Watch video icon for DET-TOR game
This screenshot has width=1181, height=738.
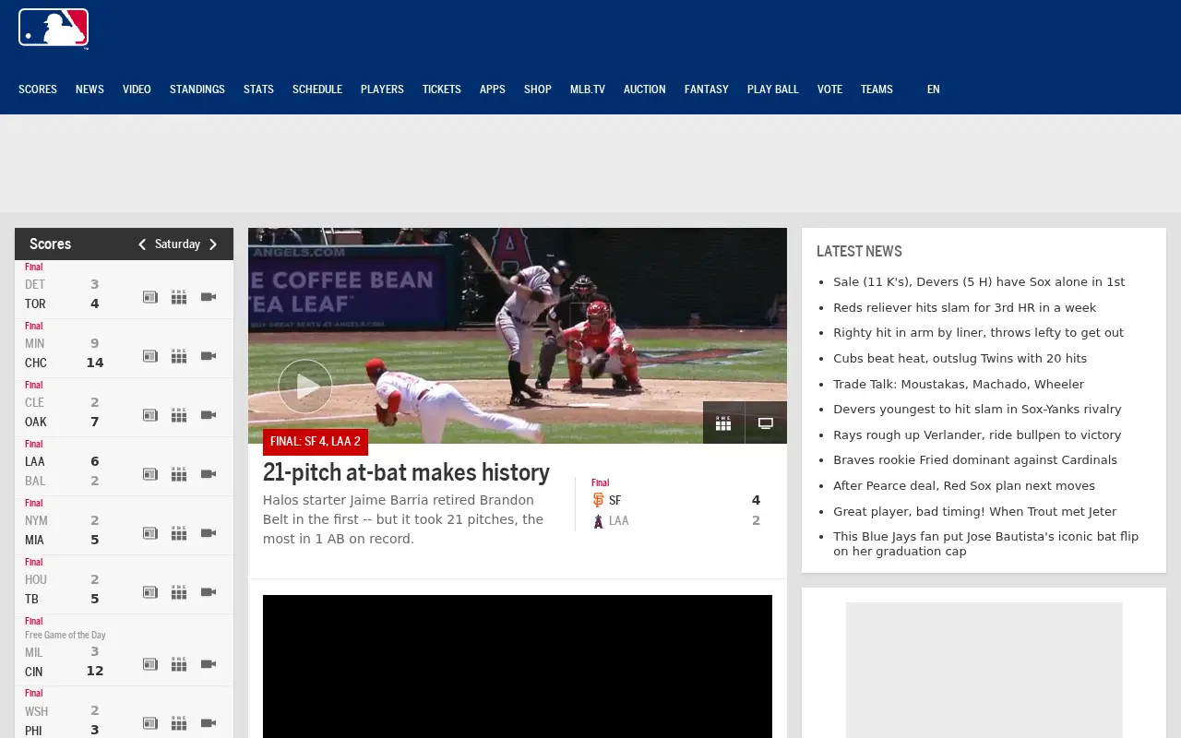209,297
